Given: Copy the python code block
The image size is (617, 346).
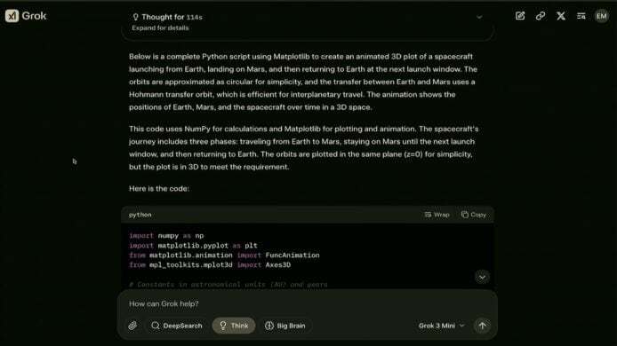Looking at the screenshot, I should point(474,215).
